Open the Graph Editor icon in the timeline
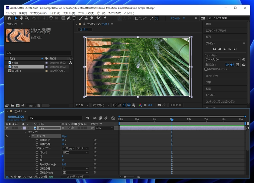 113,118
